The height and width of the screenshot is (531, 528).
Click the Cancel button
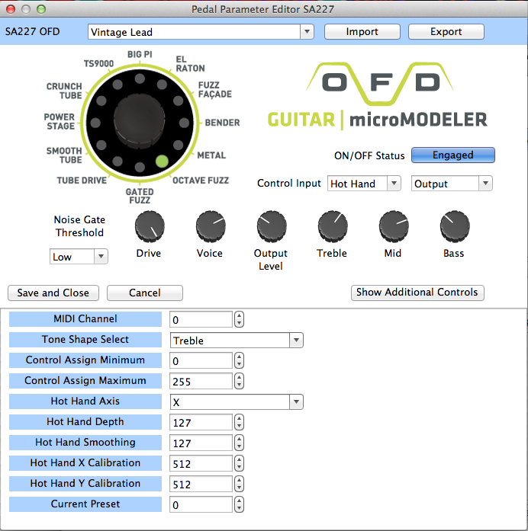145,293
